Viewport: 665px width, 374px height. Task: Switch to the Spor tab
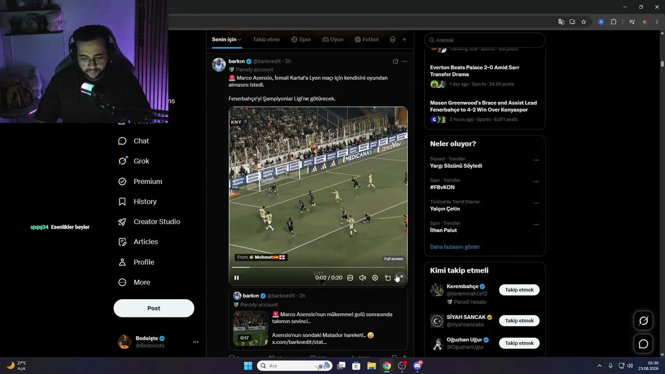pyautogui.click(x=301, y=39)
